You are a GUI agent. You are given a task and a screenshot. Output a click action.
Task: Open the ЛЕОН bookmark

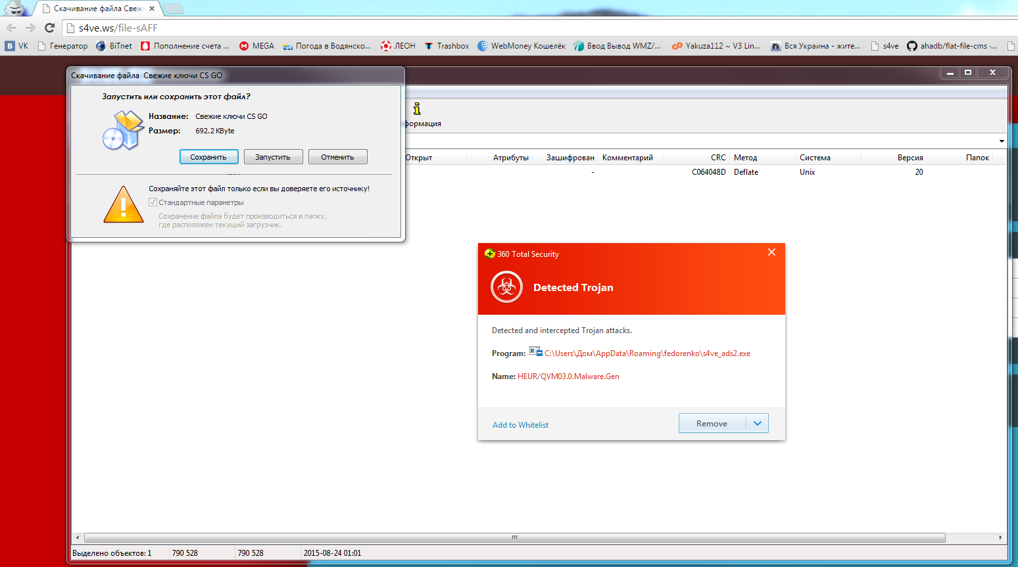tap(398, 46)
